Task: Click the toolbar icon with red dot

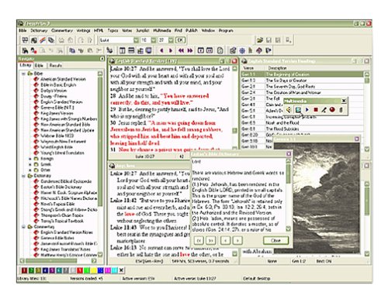Action: click(x=34, y=50)
